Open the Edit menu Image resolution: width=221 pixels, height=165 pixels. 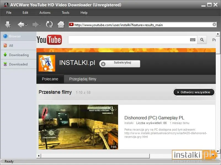point(25,13)
